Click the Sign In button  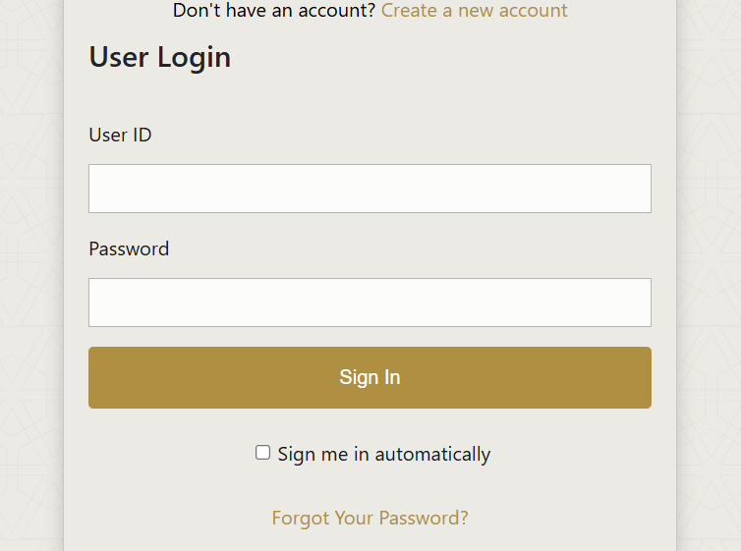click(370, 377)
